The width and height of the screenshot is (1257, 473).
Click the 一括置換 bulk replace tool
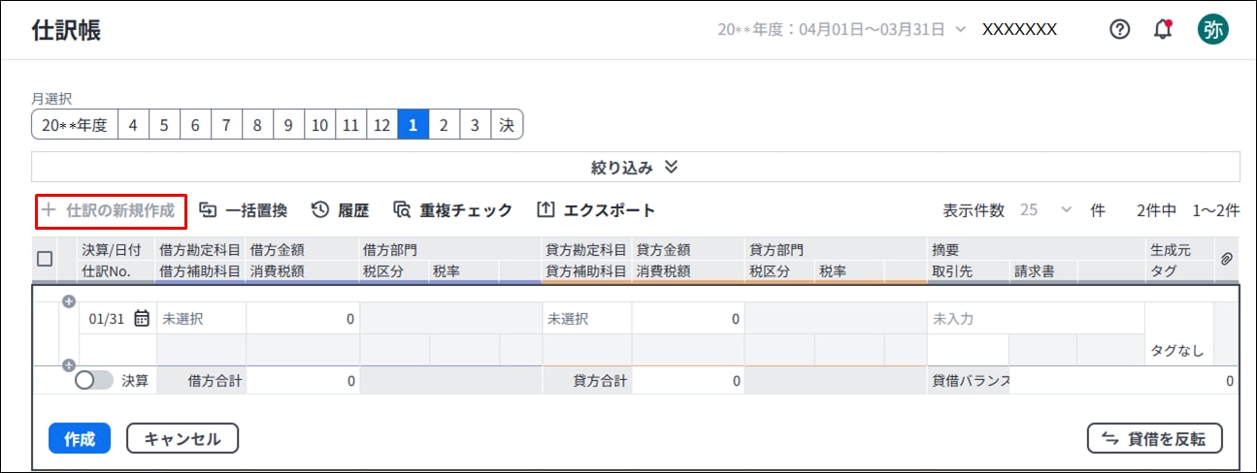(x=244, y=210)
